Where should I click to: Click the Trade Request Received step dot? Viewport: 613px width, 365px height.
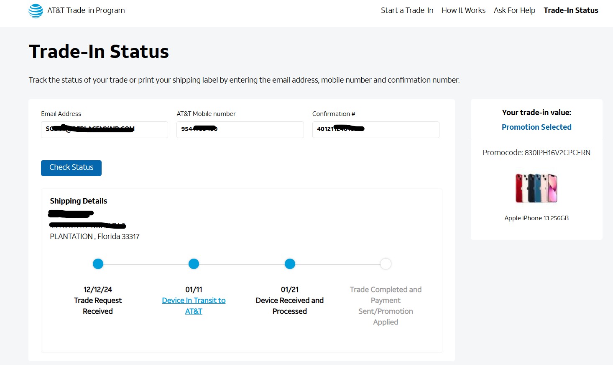point(98,264)
